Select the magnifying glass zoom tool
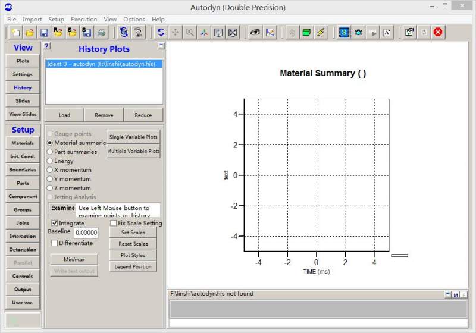This screenshot has height=333, width=476. (190, 33)
